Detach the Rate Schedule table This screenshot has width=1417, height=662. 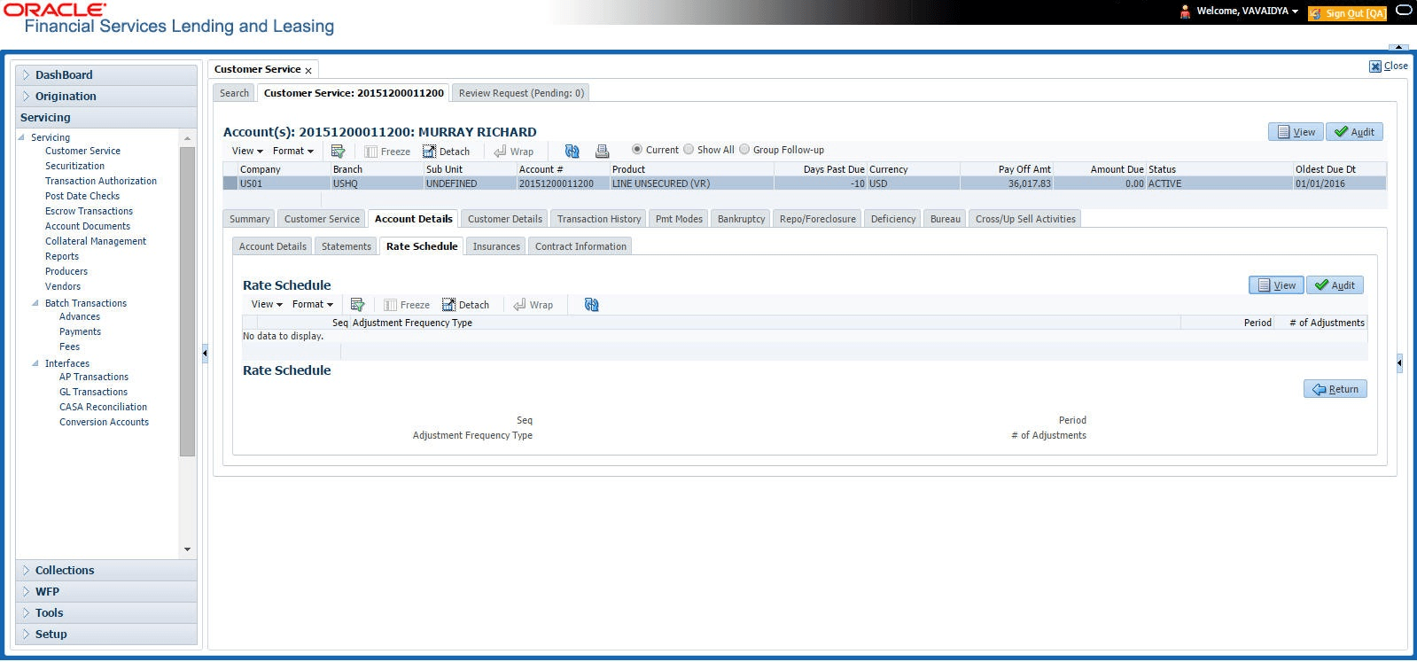coord(465,305)
